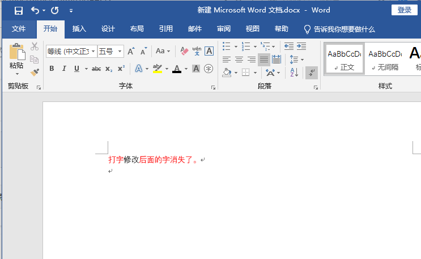Image resolution: width=421 pixels, height=259 pixels.
Task: Toggle superscript formatting
Action: pyautogui.click(x=121, y=69)
